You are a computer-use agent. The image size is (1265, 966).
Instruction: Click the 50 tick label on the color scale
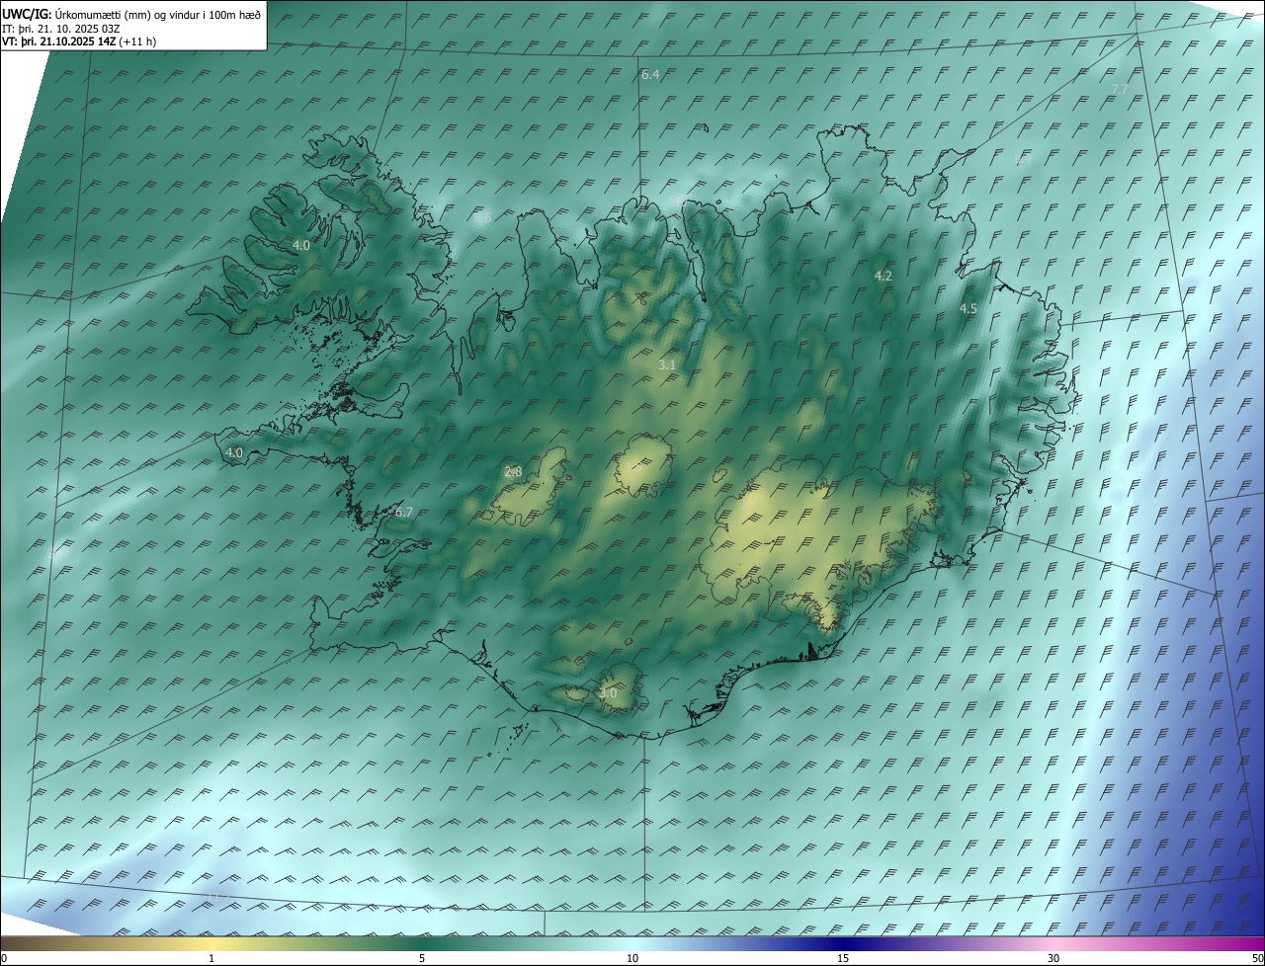point(1257,958)
